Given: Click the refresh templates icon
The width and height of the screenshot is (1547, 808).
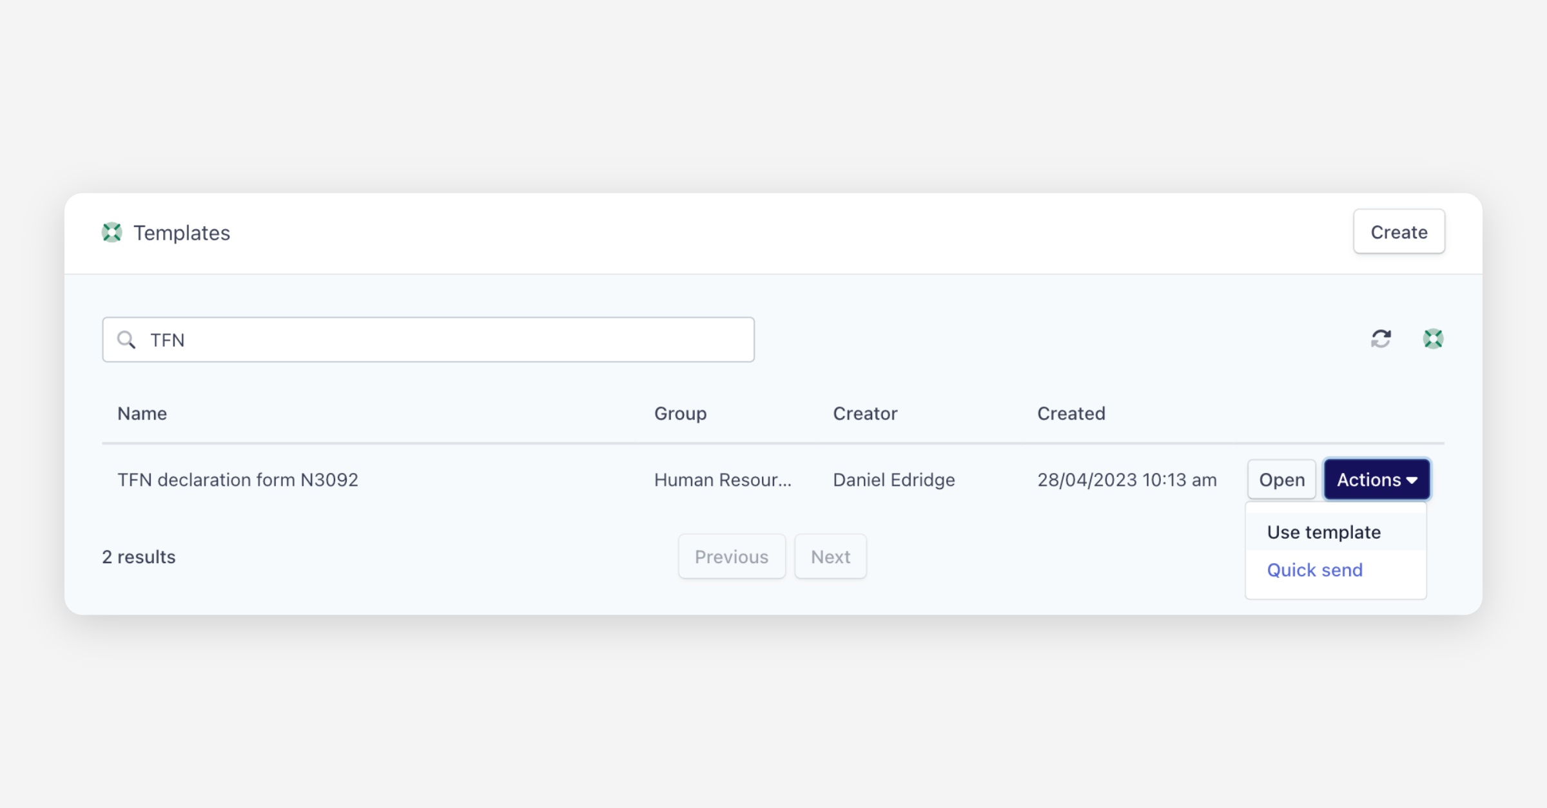Looking at the screenshot, I should [x=1381, y=338].
